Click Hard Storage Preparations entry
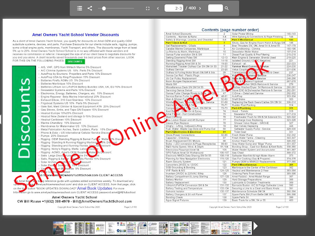This screenshot has width=315, height=236. (x=247, y=179)
